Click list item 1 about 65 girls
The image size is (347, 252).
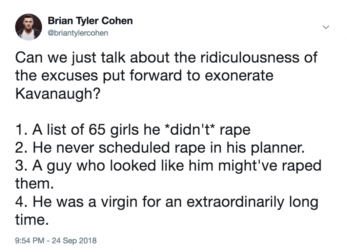[133, 130]
